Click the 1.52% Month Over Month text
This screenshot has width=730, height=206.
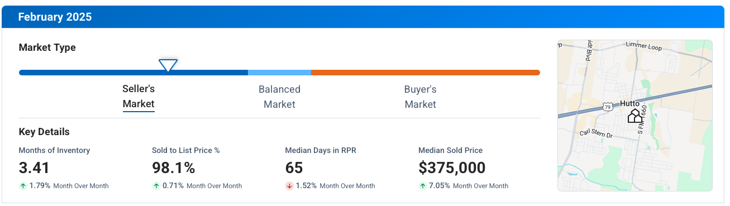(x=336, y=186)
